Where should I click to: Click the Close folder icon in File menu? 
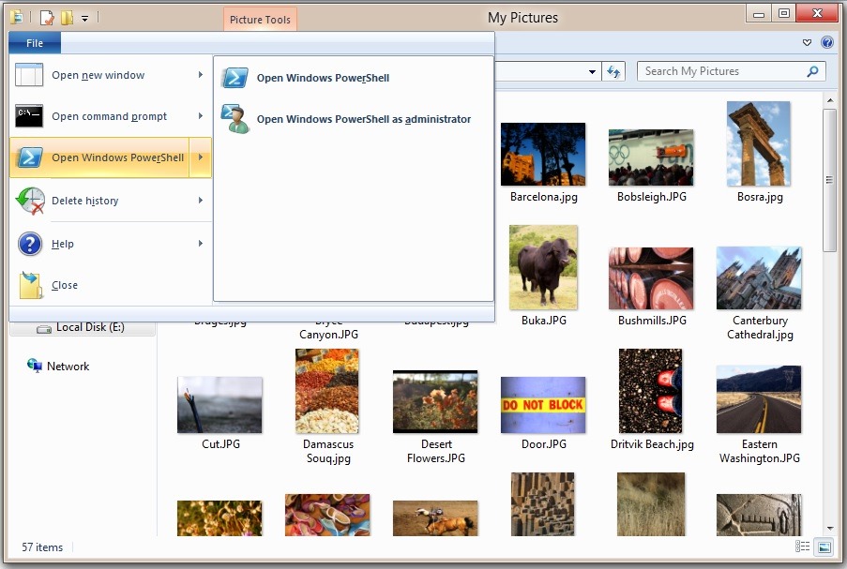tap(30, 285)
